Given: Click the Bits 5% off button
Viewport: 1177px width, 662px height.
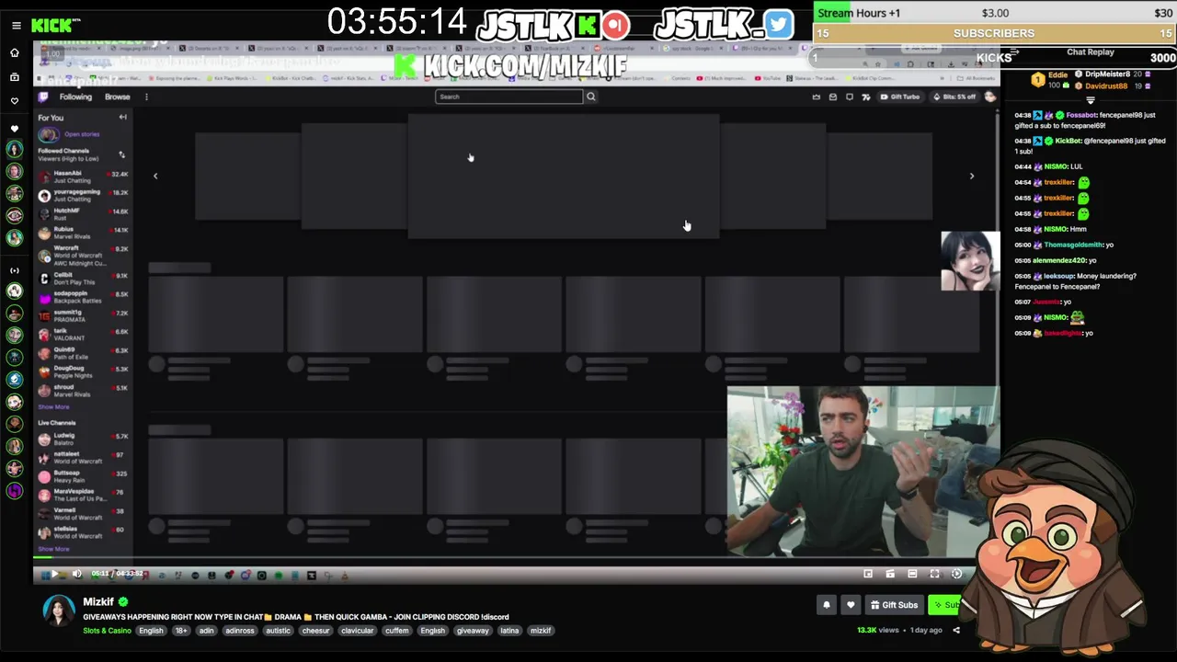Looking at the screenshot, I should tap(954, 97).
